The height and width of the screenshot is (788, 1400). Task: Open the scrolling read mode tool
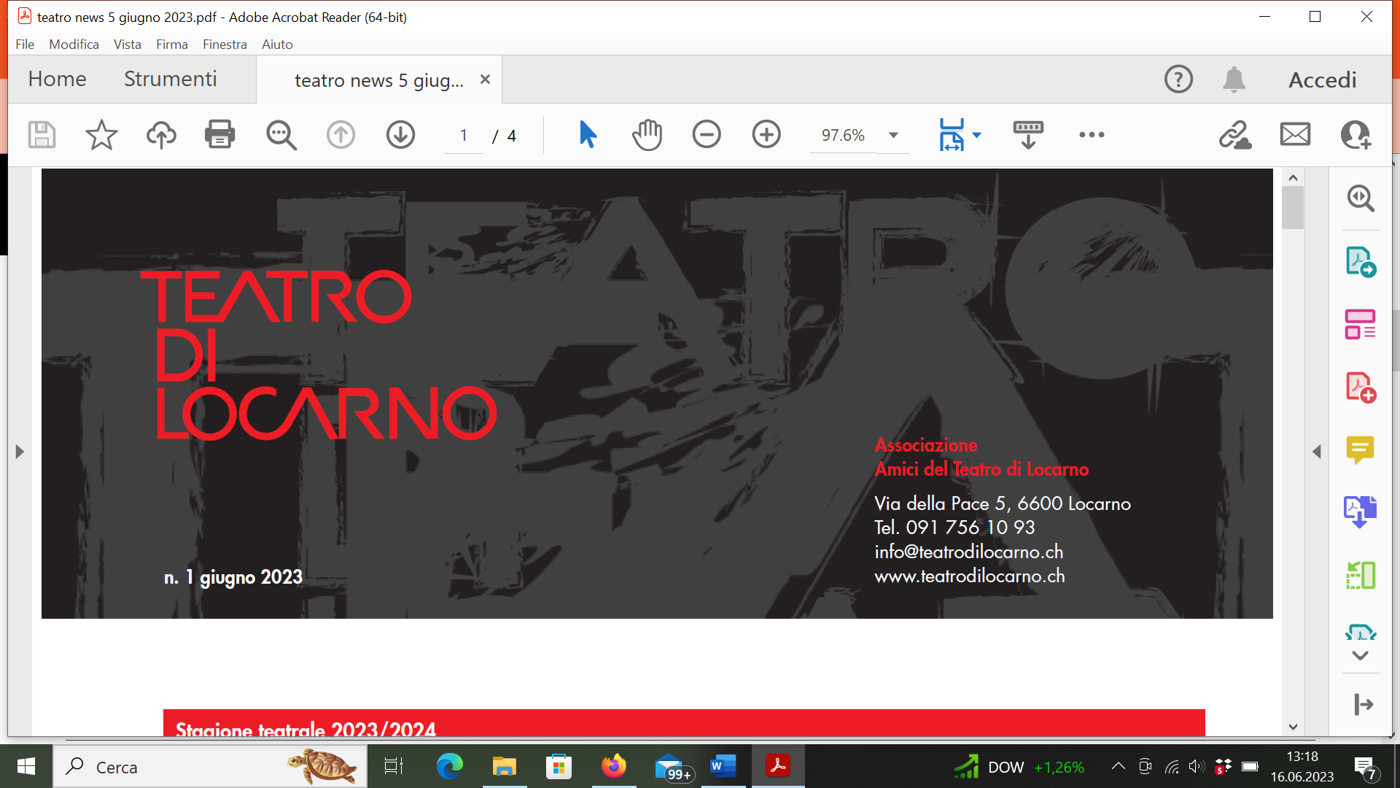[x=1028, y=135]
